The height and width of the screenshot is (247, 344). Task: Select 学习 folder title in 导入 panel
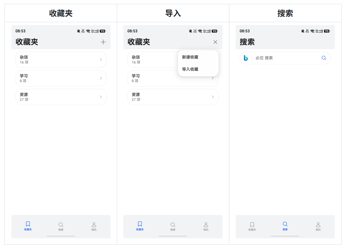(x=136, y=76)
